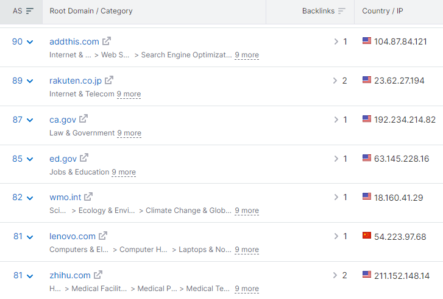The height and width of the screenshot is (299, 443).
Task: Click China flag beside 54.223.97.68
Action: coord(367,236)
